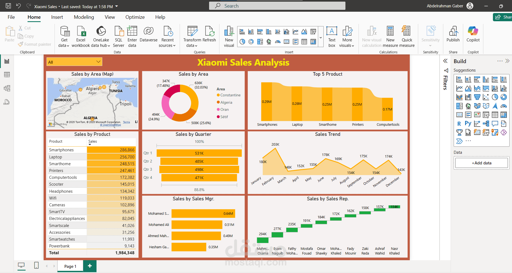The image size is (512, 273).
Task: Expand the Filters pane
Action: tap(445, 61)
